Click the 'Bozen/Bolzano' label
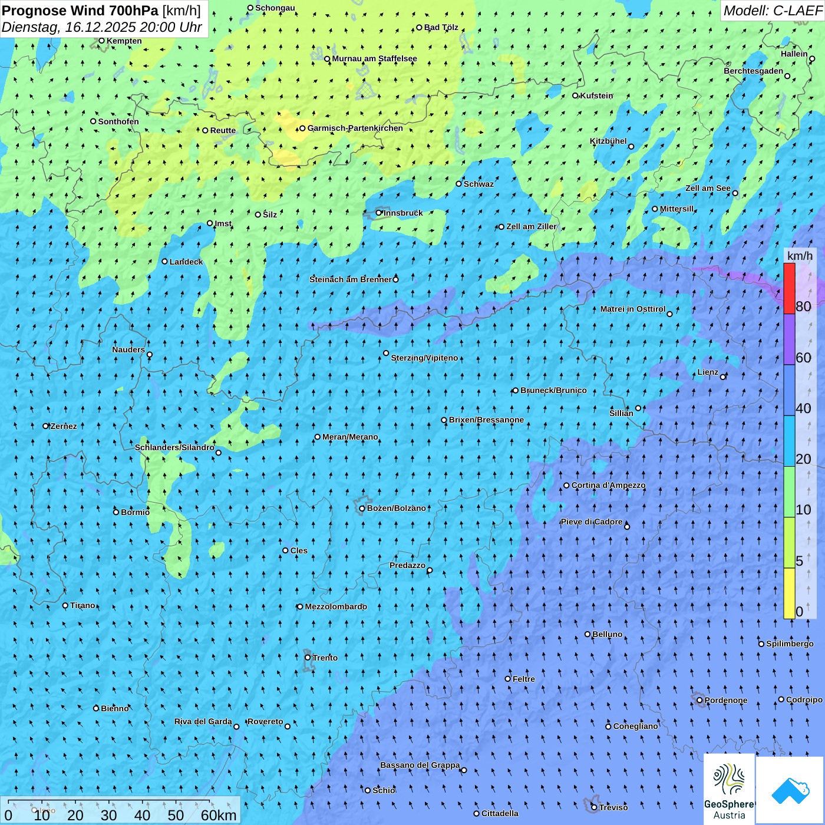825x825 pixels. (x=397, y=508)
